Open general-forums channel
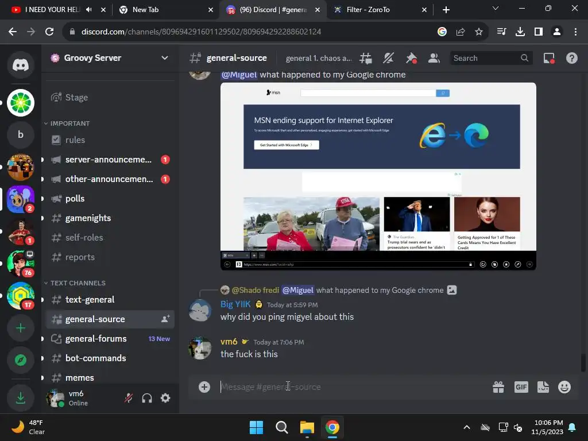Screen dimensions: 588x441 [x=110, y=338]
